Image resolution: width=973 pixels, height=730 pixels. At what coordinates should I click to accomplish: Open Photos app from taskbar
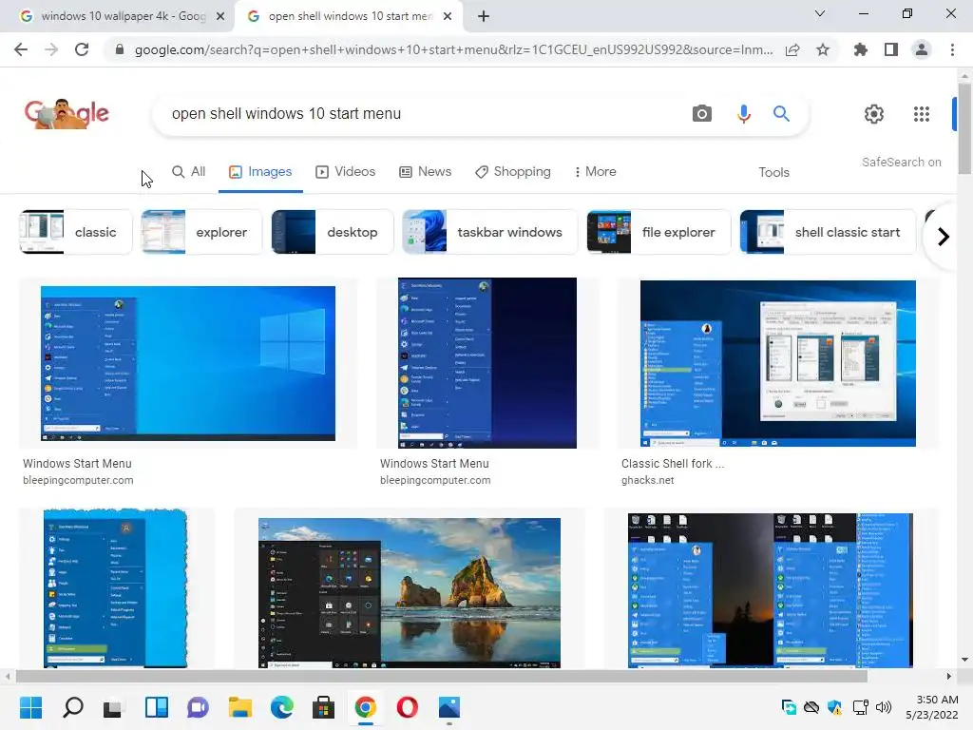[449, 707]
